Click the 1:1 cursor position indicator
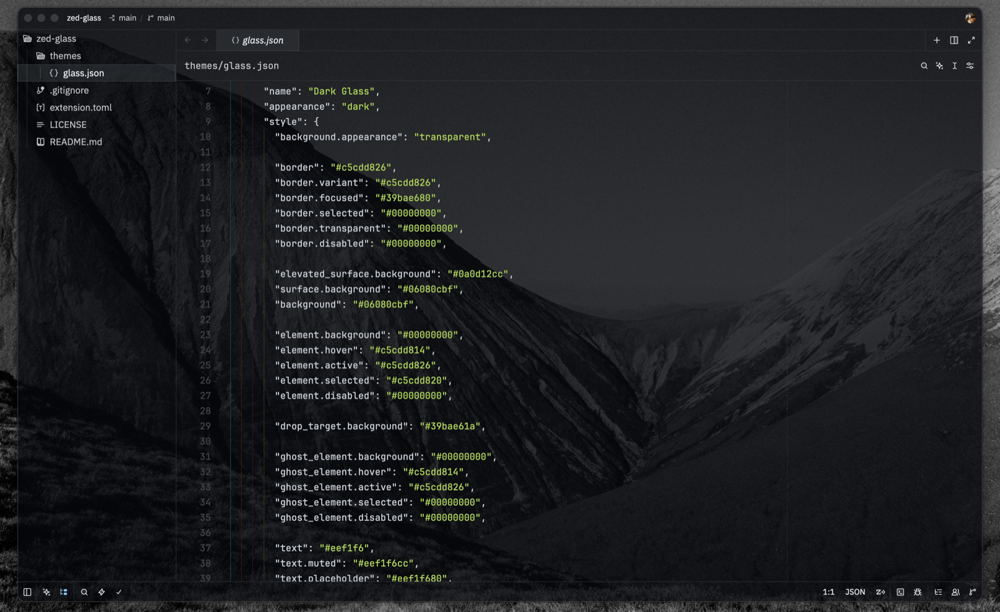The width and height of the screenshot is (1000, 612). [x=828, y=592]
